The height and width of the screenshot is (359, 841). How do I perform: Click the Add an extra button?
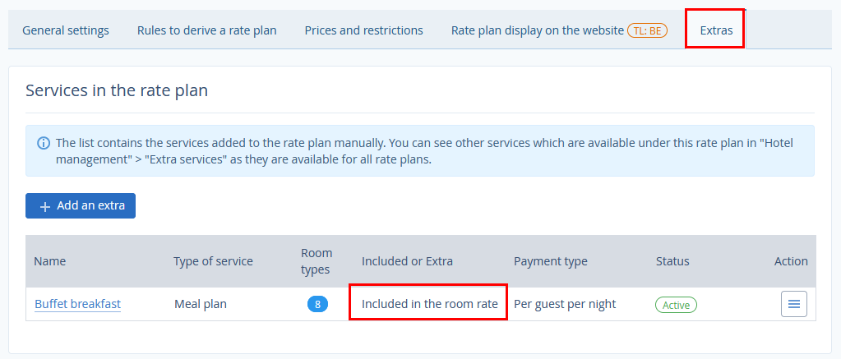(x=81, y=206)
